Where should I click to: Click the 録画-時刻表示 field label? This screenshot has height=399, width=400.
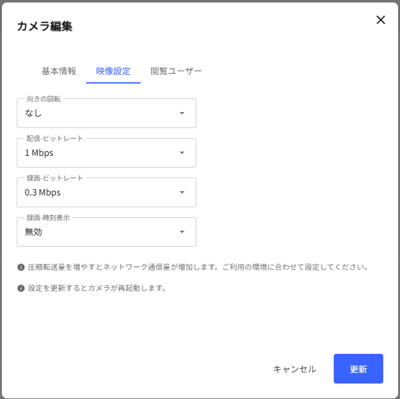pos(48,218)
